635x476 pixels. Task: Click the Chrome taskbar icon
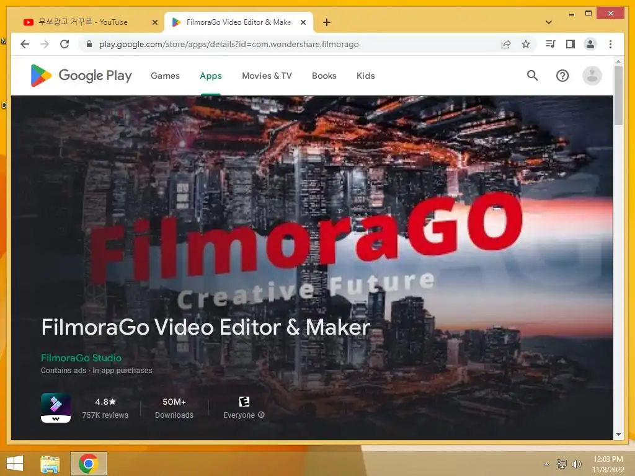pyautogui.click(x=88, y=464)
